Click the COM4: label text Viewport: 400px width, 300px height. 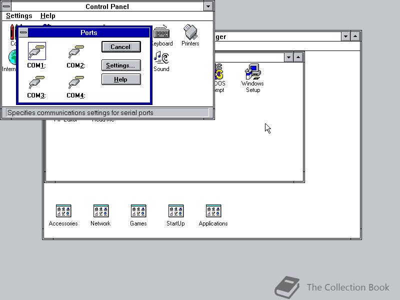(76, 95)
